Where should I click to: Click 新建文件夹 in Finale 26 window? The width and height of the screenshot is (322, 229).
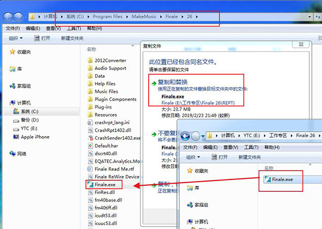point(250,157)
